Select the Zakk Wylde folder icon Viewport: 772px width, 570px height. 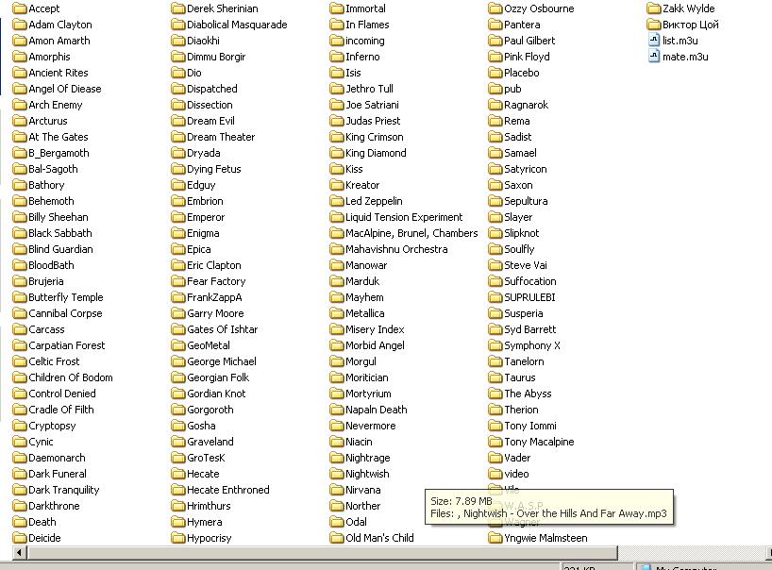click(x=654, y=8)
